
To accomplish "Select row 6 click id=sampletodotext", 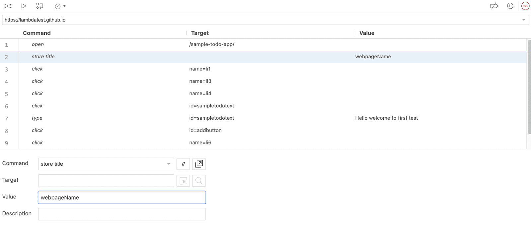I will coord(263,106).
